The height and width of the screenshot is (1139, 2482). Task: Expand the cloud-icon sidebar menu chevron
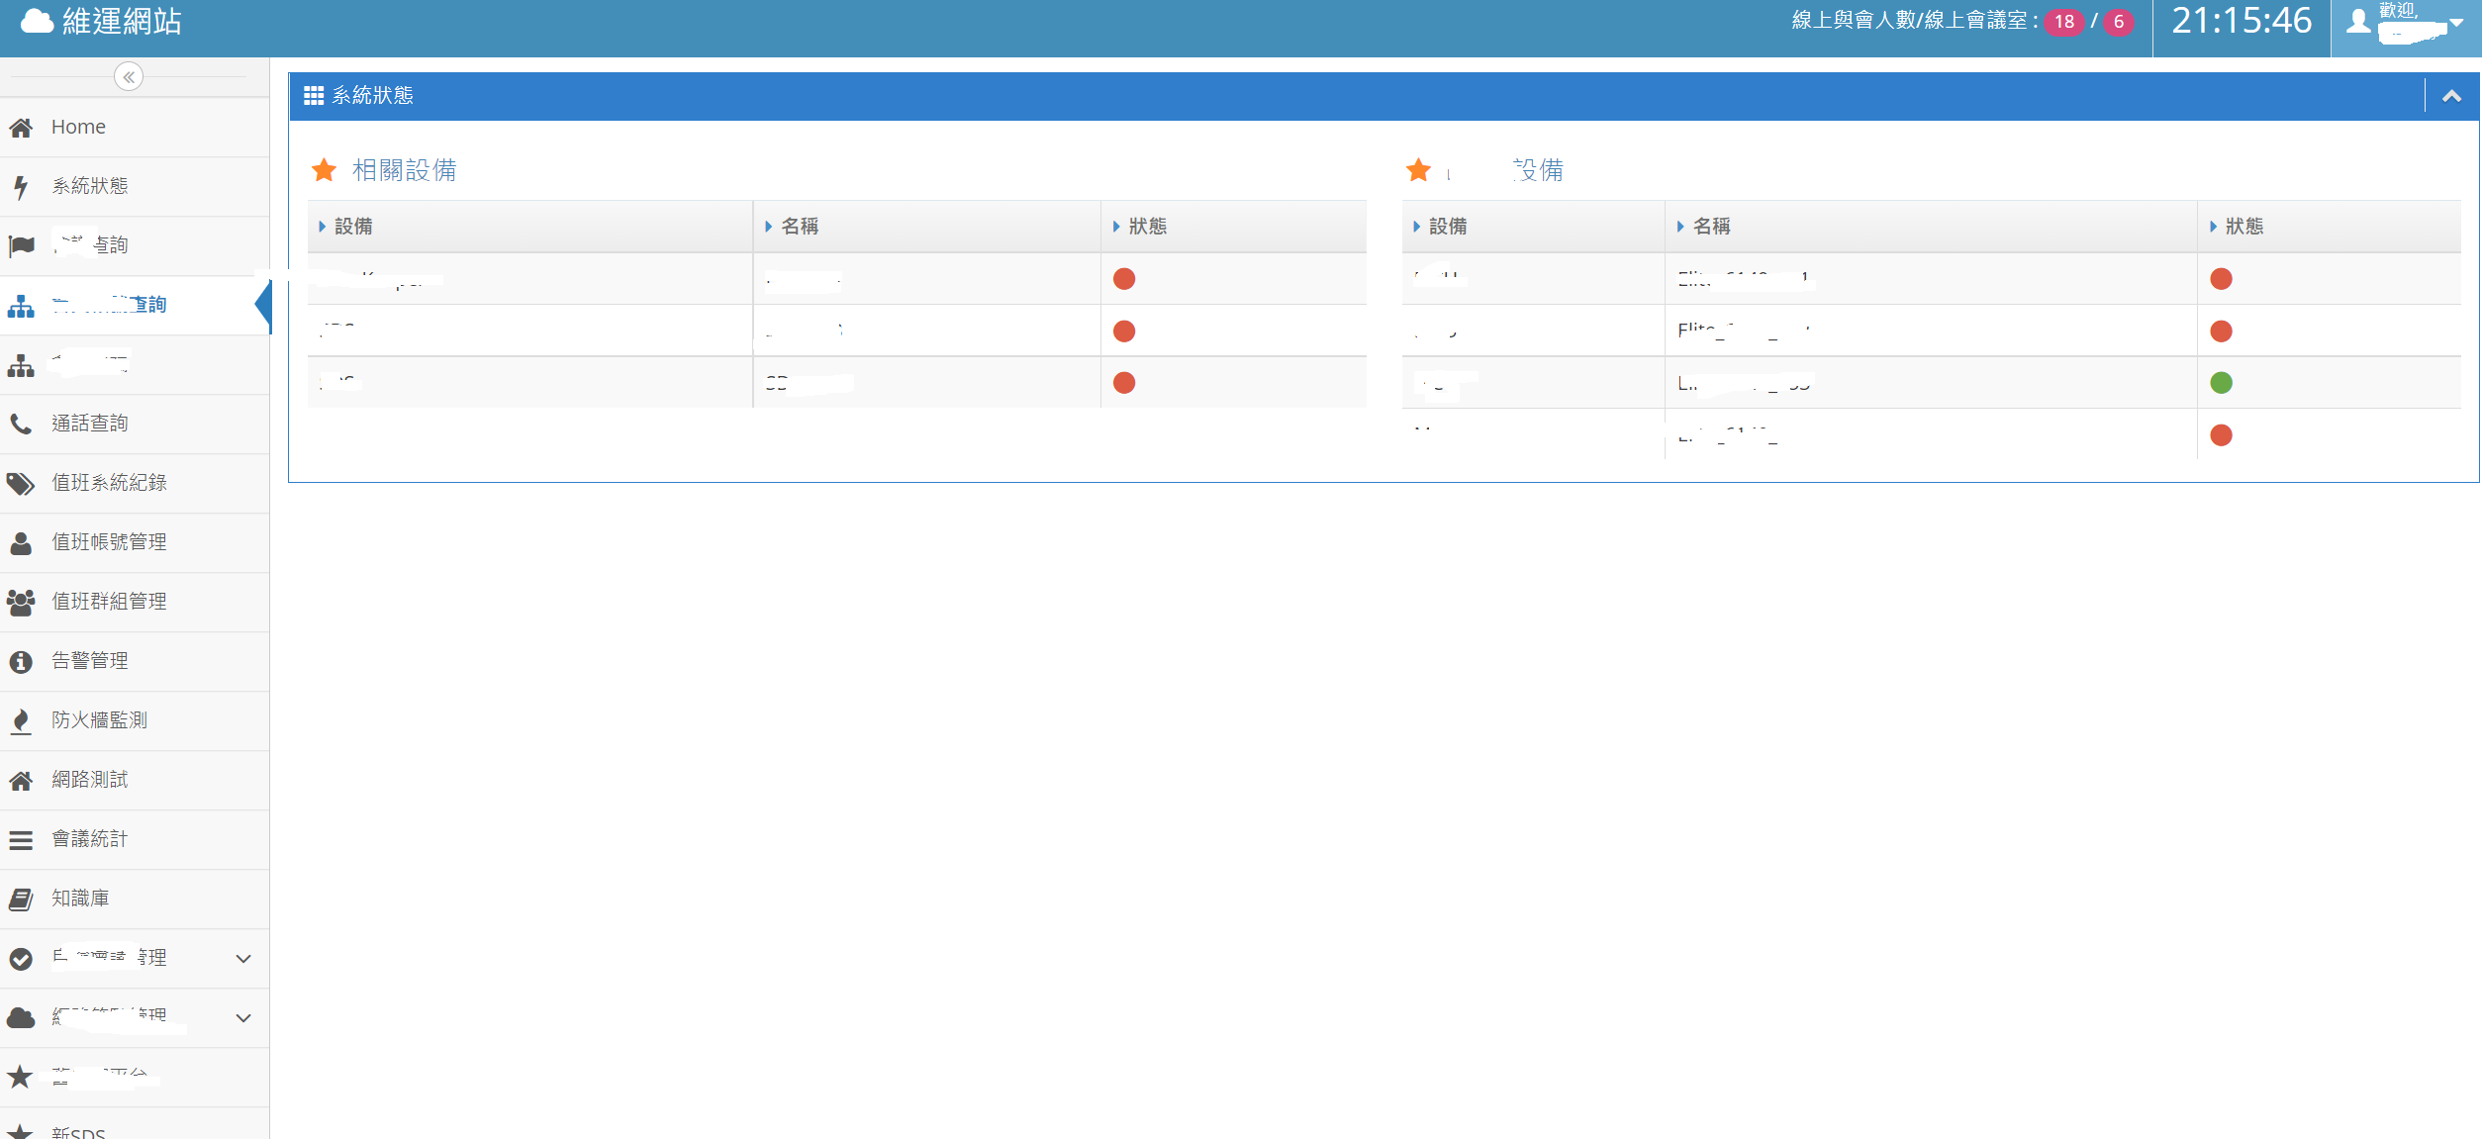point(243,1018)
